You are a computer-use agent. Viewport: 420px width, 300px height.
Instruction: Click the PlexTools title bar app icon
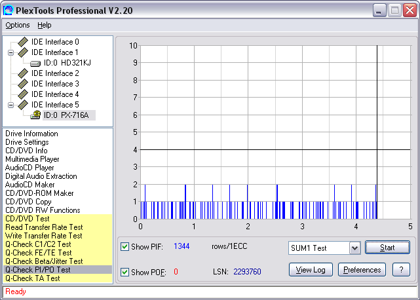coord(8,10)
